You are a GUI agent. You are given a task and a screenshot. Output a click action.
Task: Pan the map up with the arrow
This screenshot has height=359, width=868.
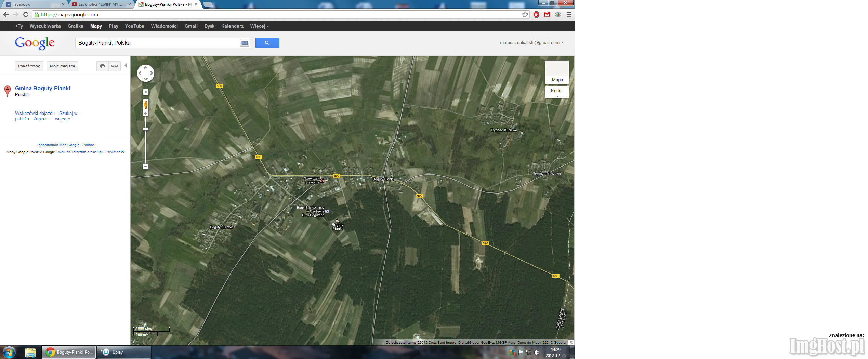click(146, 67)
